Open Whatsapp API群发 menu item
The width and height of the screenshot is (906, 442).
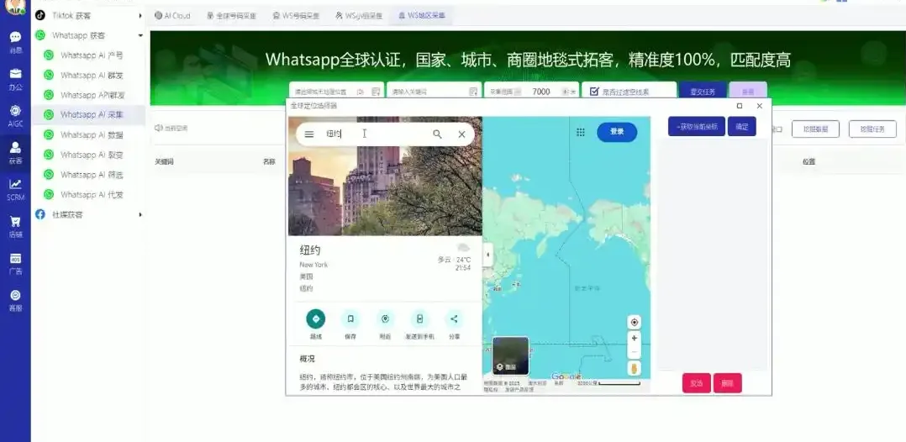click(x=92, y=95)
